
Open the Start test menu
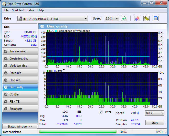tap(18, 10)
